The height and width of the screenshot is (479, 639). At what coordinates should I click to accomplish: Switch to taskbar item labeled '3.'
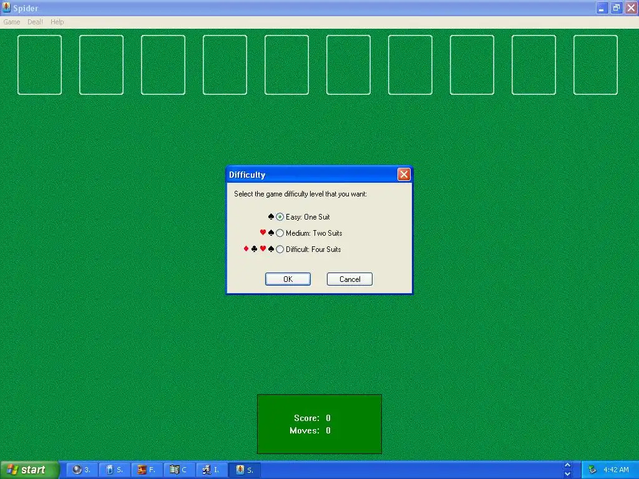point(82,470)
